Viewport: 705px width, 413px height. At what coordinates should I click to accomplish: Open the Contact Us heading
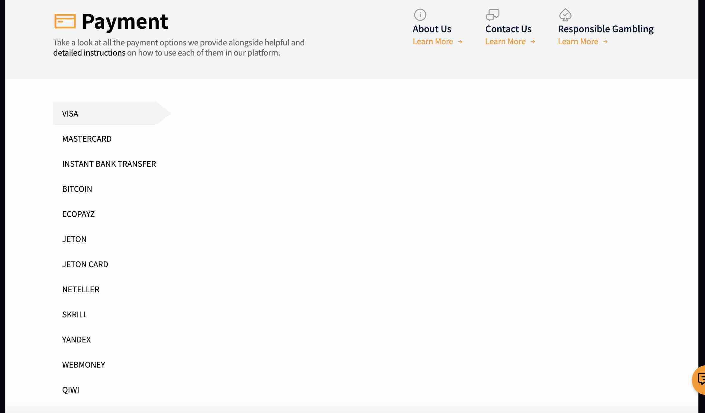508,29
